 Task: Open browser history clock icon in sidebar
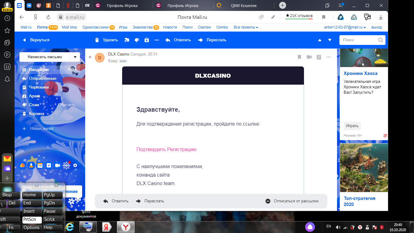coord(7,18)
